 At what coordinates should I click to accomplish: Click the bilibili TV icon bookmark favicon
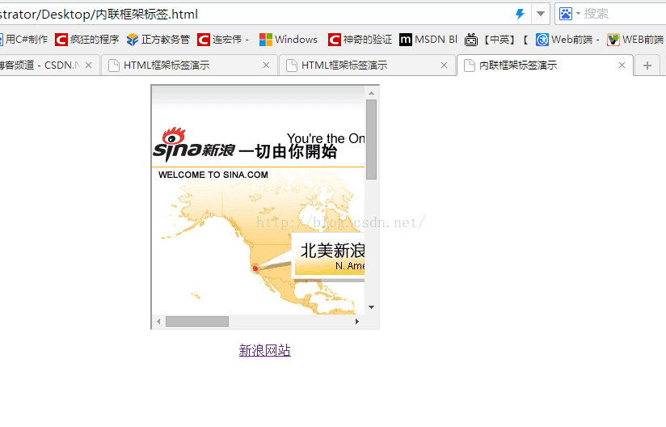pos(471,40)
